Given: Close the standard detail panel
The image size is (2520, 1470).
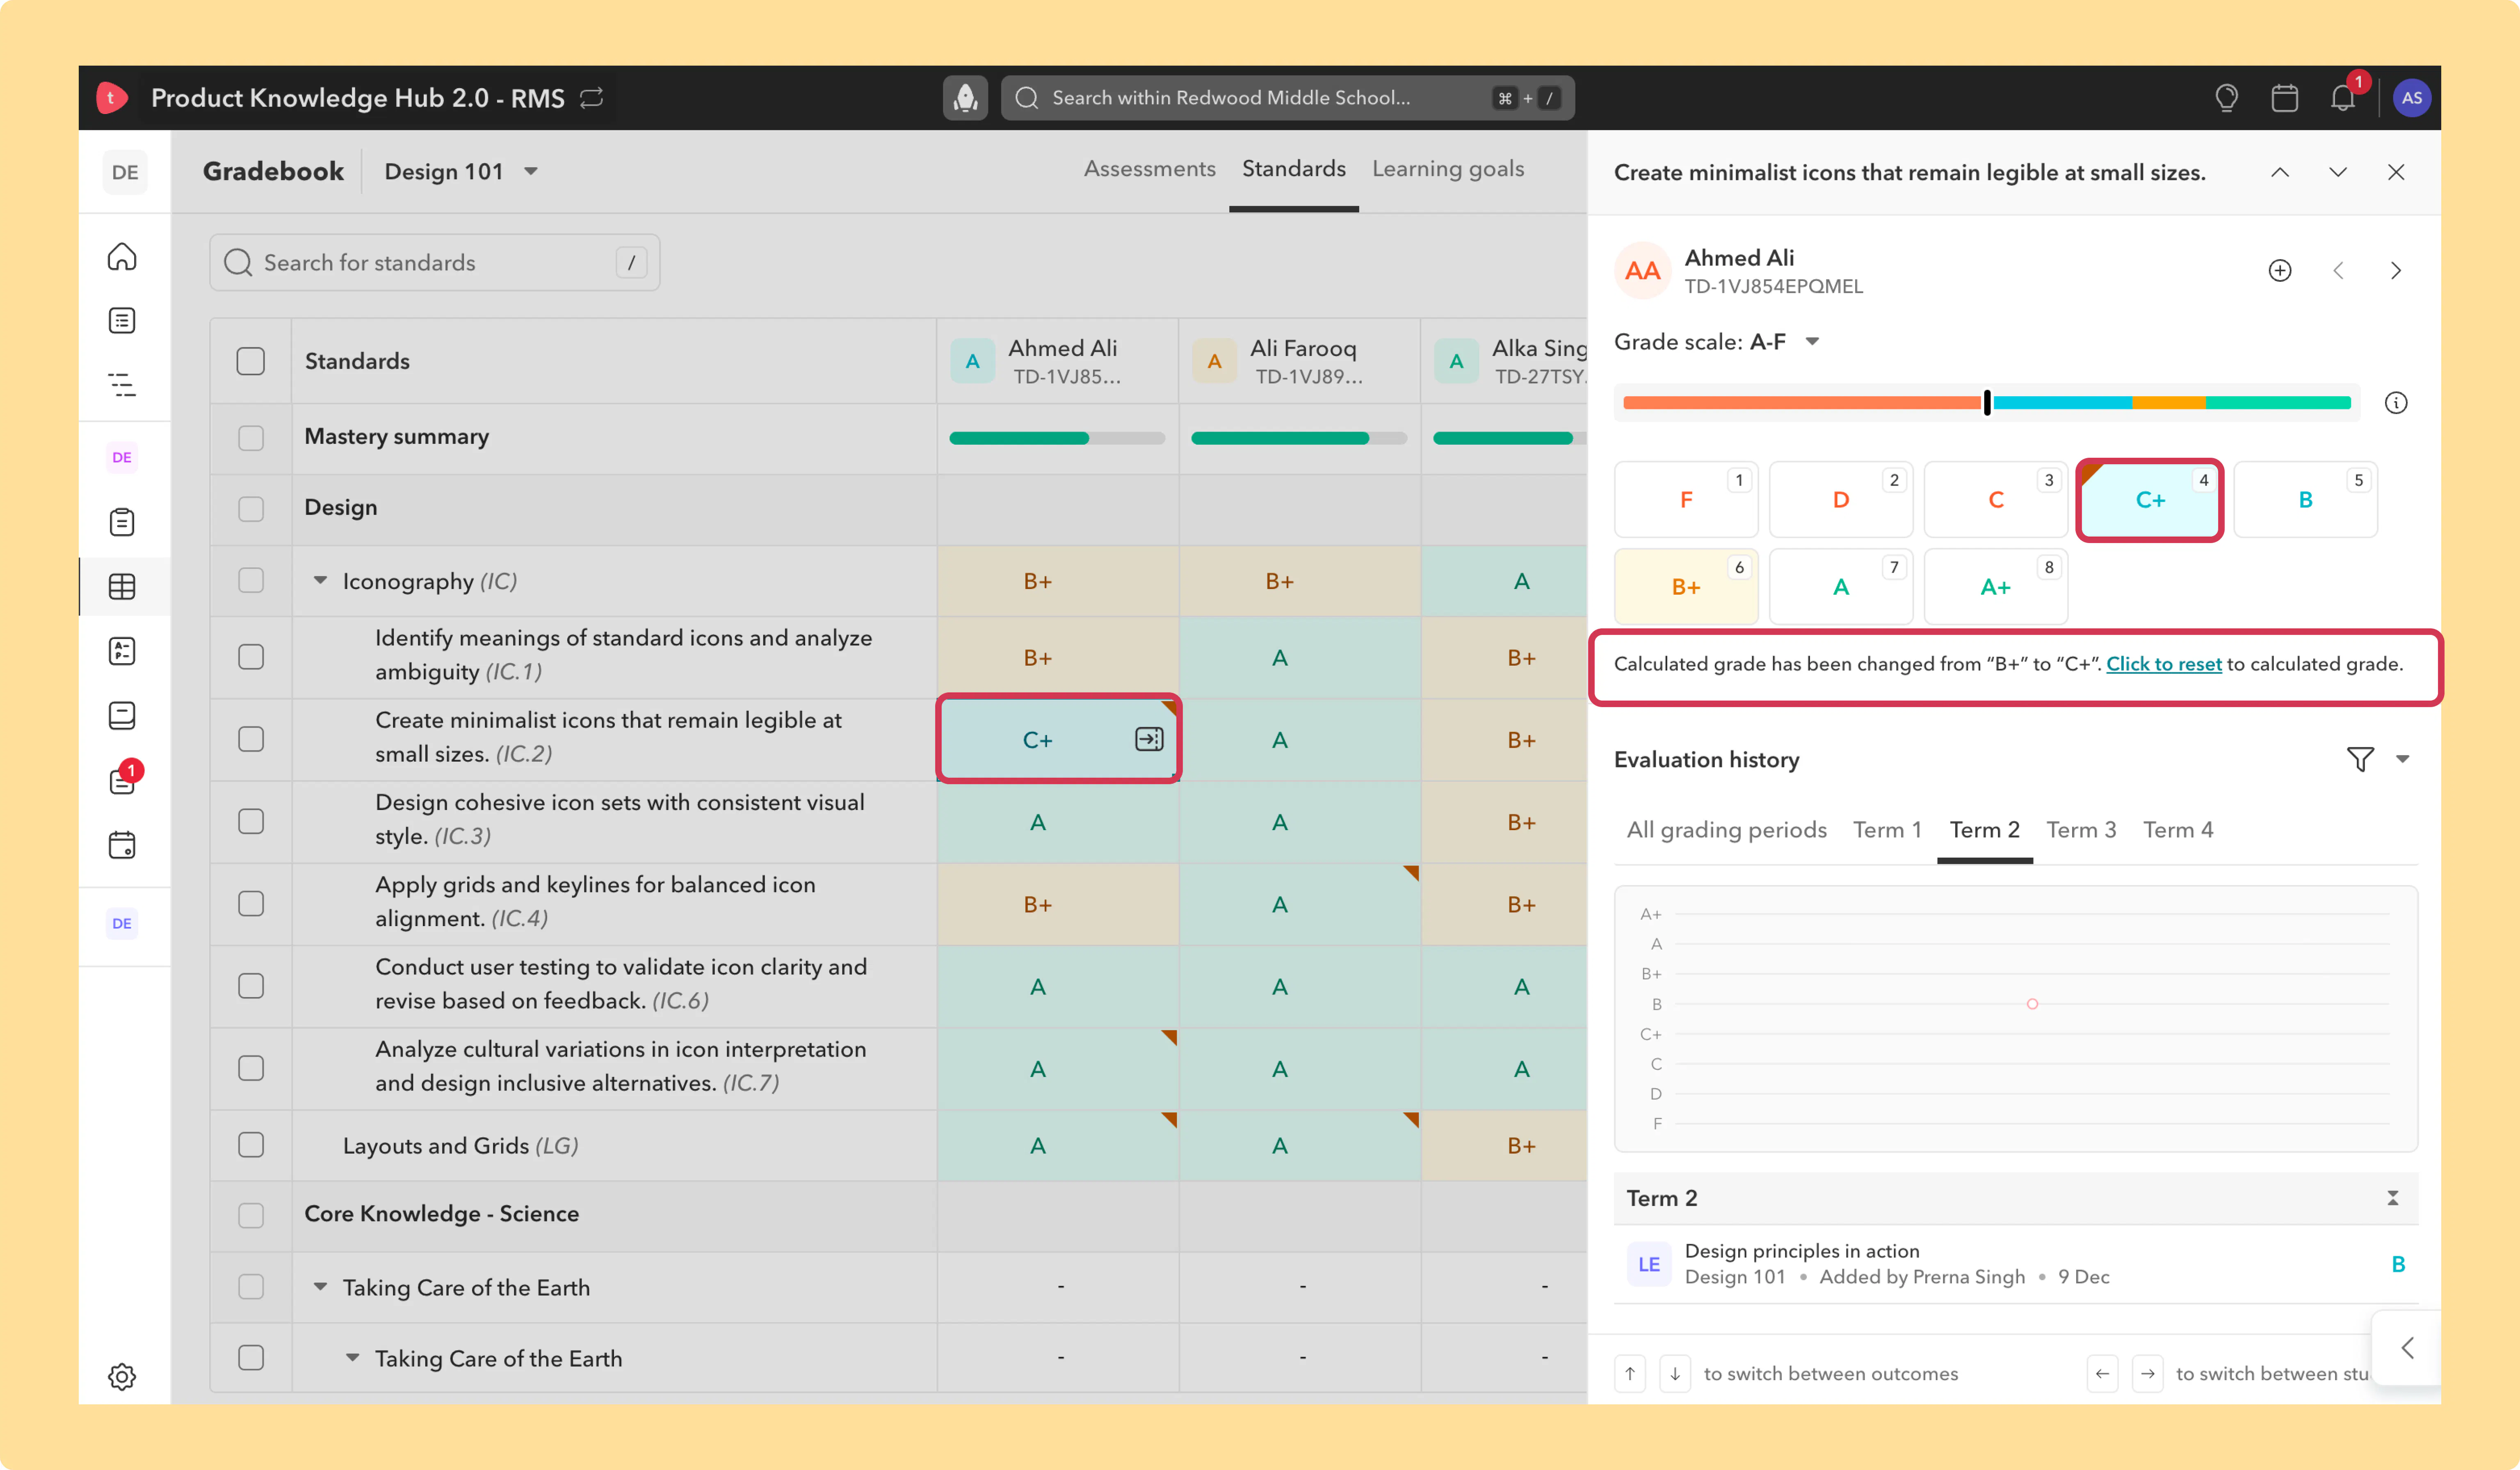Looking at the screenshot, I should coord(2396,172).
